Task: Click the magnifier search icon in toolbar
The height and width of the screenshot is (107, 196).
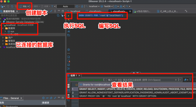Action: [127, 6]
